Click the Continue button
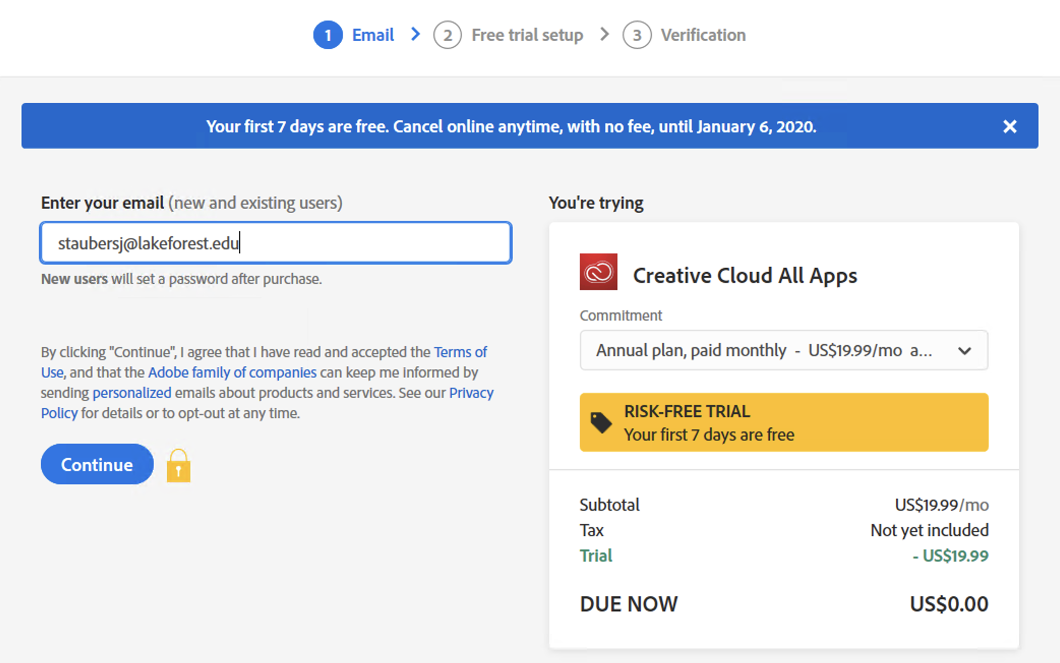This screenshot has height=663, width=1060. (x=97, y=464)
